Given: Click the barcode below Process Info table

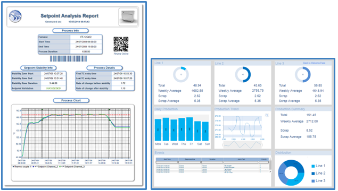Looking at the screenshot, I should pyautogui.click(x=69, y=59).
